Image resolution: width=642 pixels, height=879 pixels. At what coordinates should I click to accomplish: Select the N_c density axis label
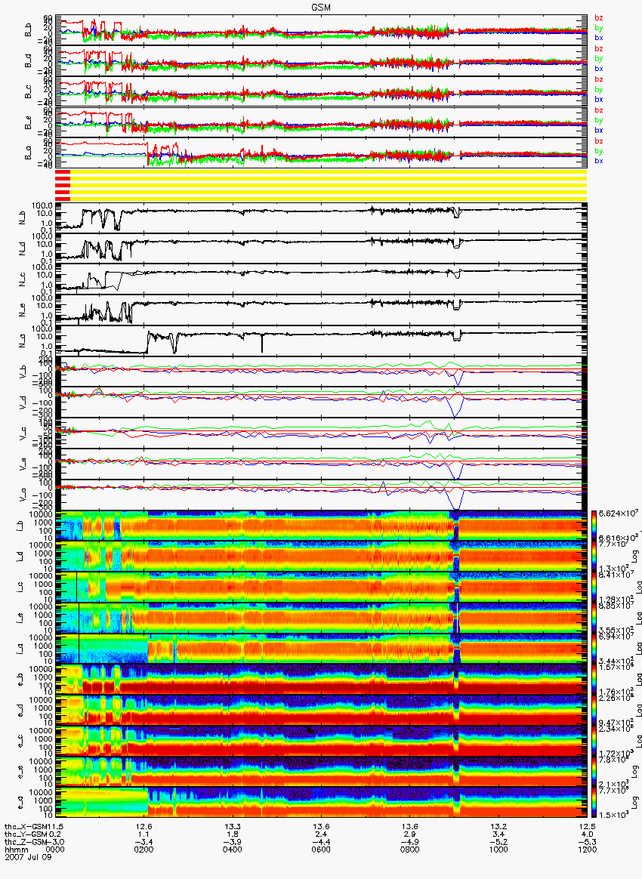(x=23, y=279)
